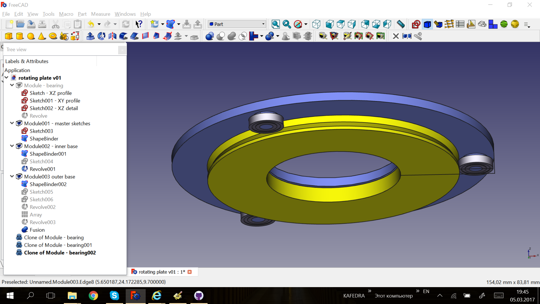Open the join tools dropdown arrow

(262, 36)
